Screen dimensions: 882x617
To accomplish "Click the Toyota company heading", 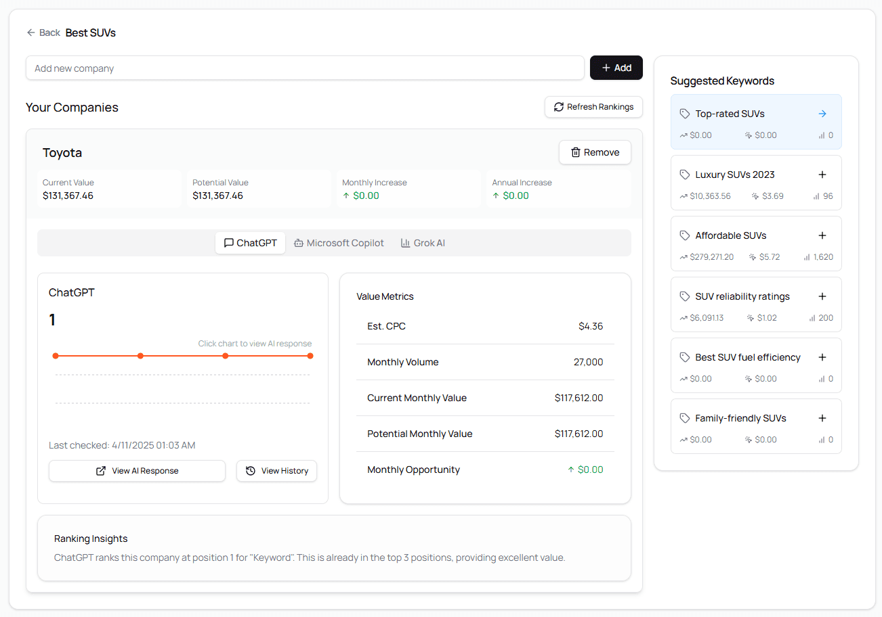I will 62,153.
